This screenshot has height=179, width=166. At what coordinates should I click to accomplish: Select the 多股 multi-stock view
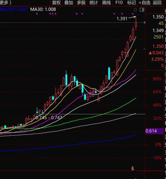coord(81,3)
